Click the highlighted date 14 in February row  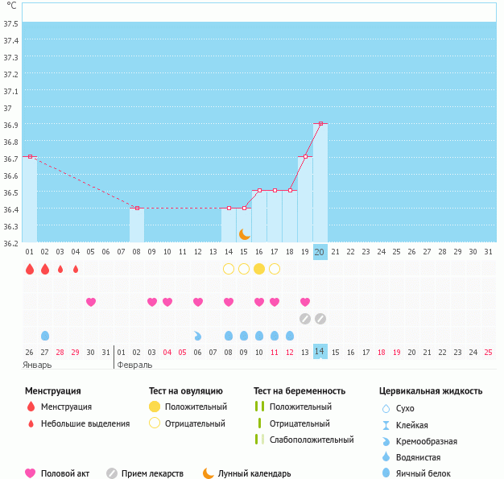point(320,352)
